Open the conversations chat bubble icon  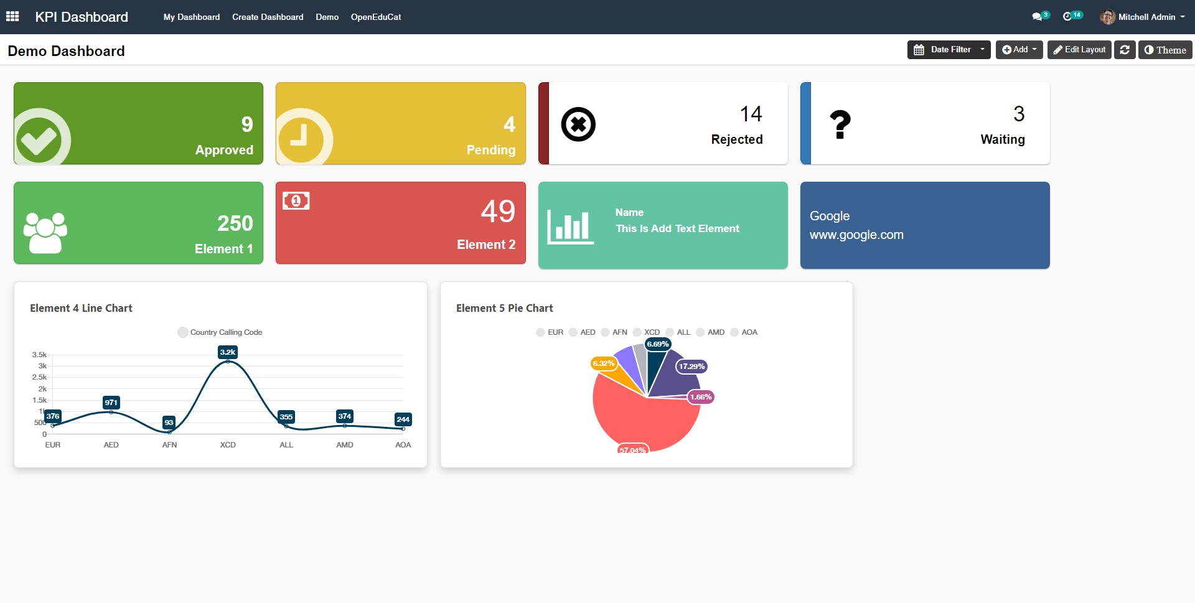[x=1037, y=17]
